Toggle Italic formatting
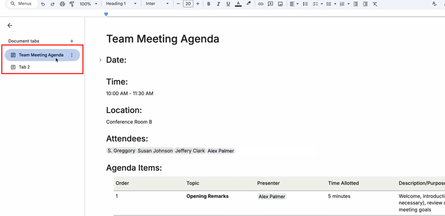 click(218, 4)
